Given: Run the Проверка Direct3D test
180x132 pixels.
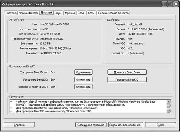Looking at the screenshot, I should (x=127, y=80).
